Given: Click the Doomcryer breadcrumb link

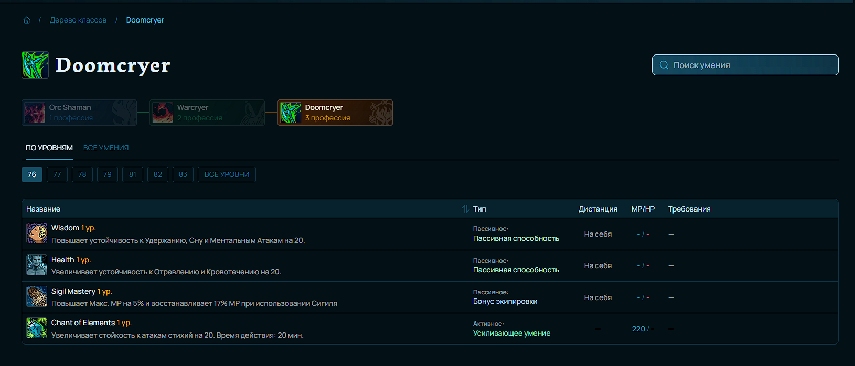Looking at the screenshot, I should point(145,20).
